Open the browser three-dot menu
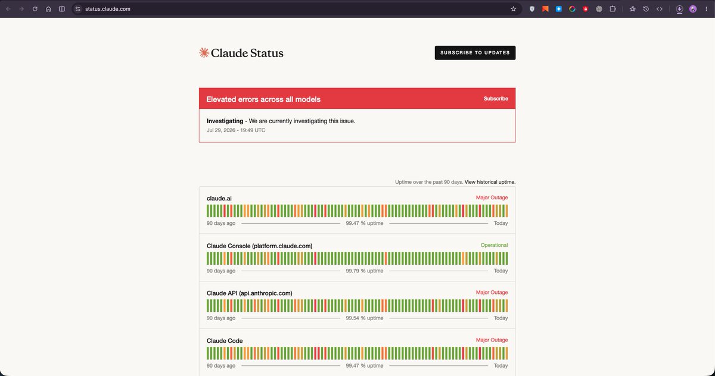The image size is (715, 376). 706,9
